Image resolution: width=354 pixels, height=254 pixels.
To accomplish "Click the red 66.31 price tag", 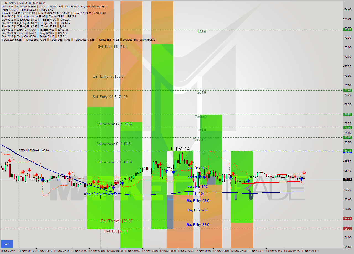I will coord(347,229).
